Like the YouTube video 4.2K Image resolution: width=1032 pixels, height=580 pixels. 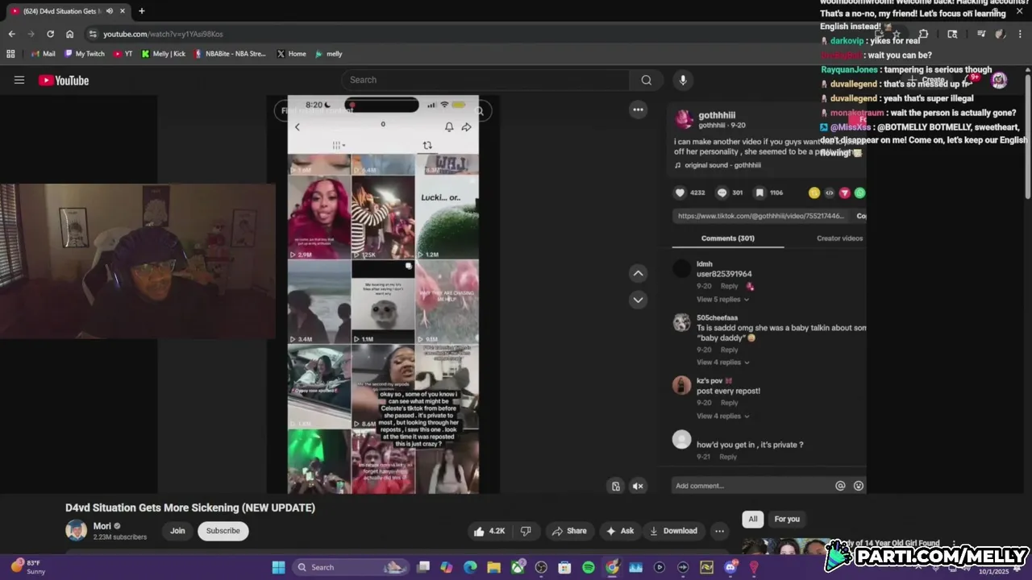click(x=489, y=531)
